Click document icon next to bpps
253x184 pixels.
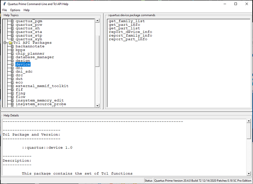click(12, 50)
